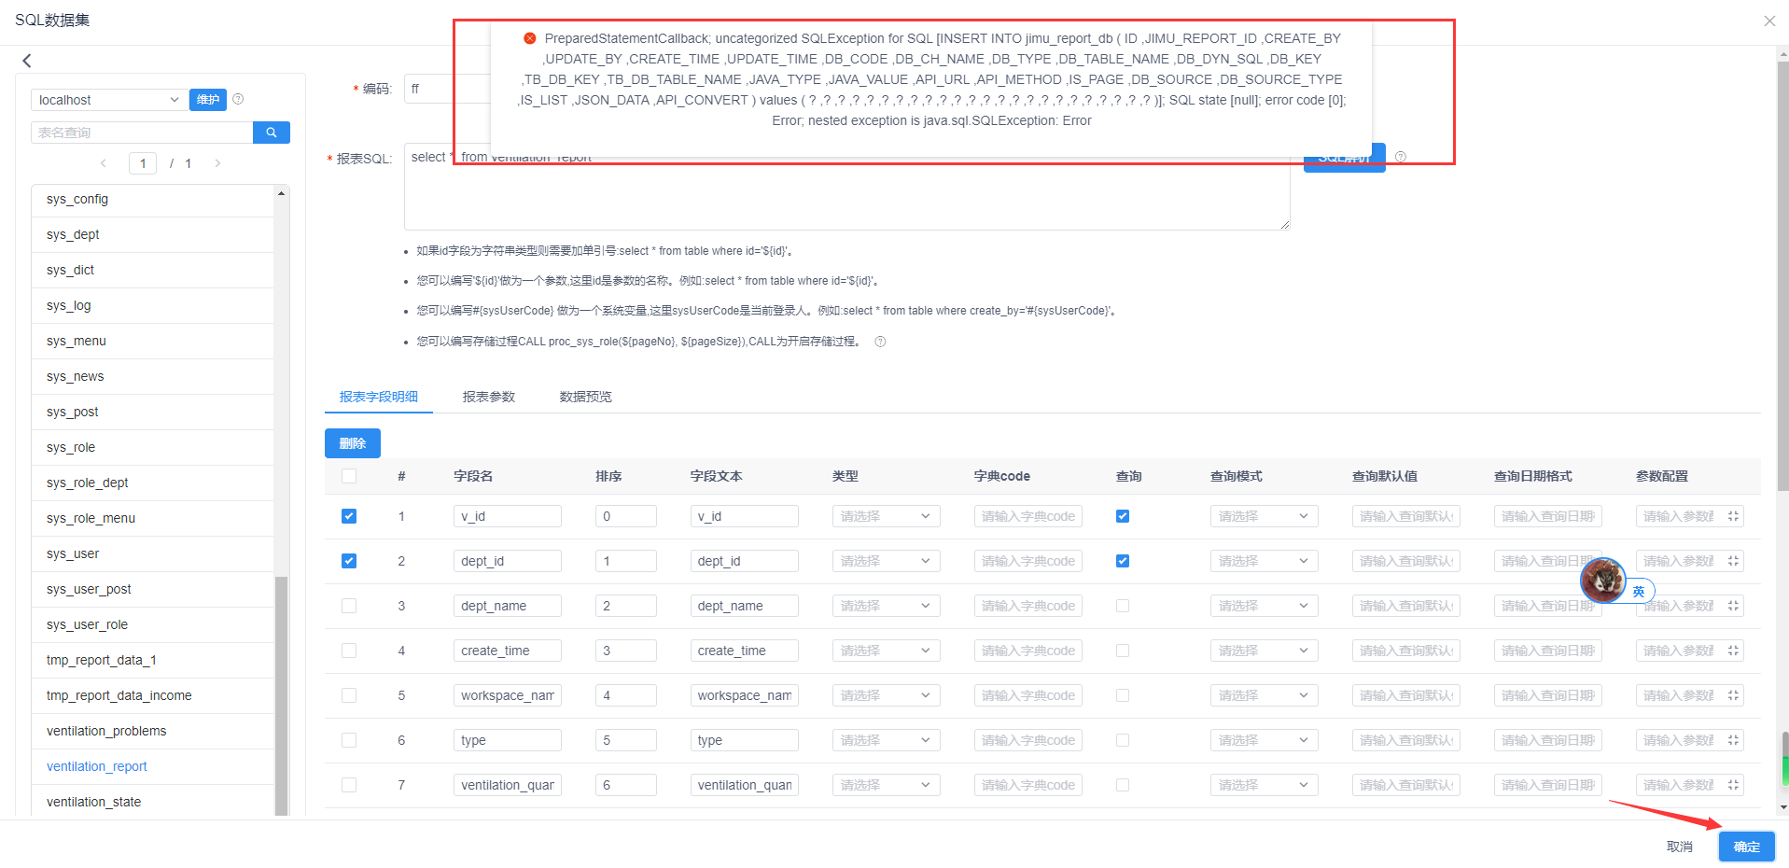
Task: Select the sys_user table in the list
Action: coord(153,553)
